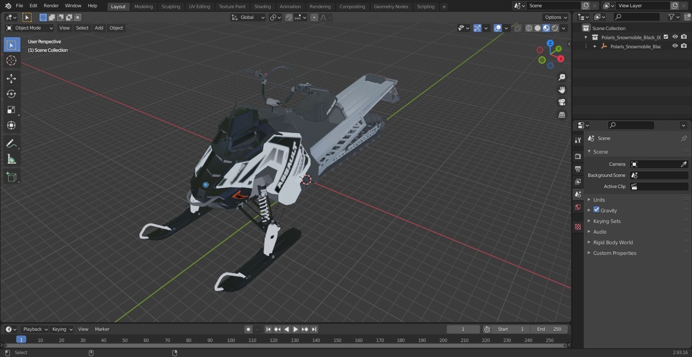Toggle Gravity checkbox
The height and width of the screenshot is (357, 692).
[596, 210]
